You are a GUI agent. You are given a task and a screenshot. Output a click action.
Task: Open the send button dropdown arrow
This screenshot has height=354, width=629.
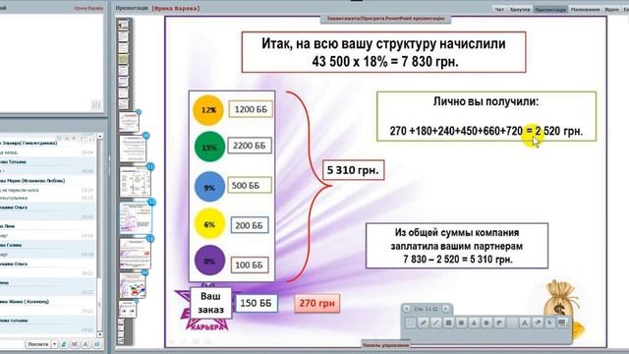click(x=55, y=344)
